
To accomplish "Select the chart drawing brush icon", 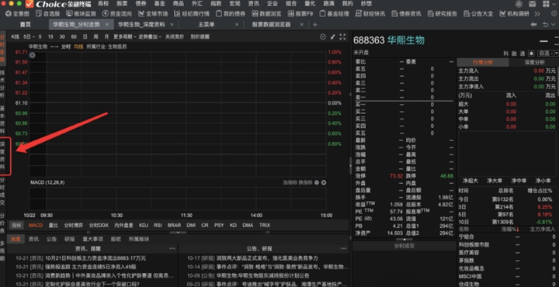I will (333, 36).
